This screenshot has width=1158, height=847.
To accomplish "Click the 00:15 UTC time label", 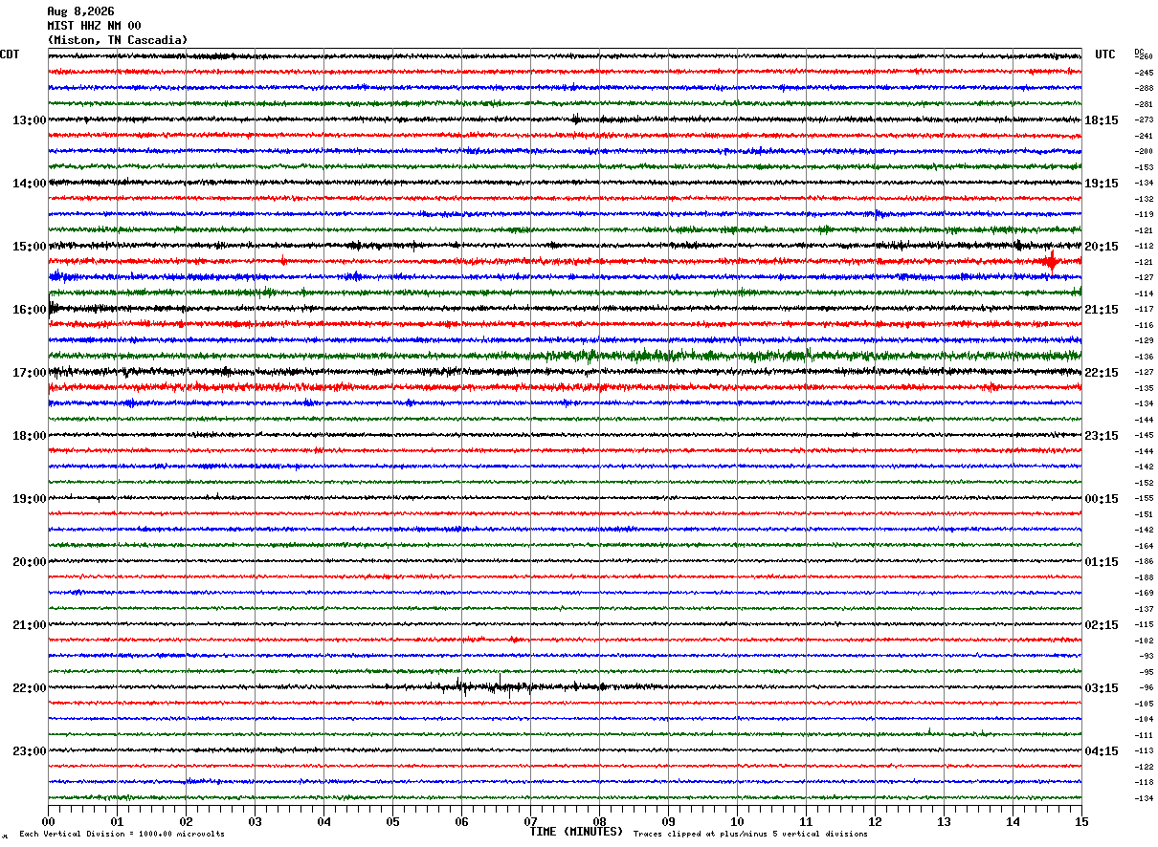I will (x=1102, y=498).
